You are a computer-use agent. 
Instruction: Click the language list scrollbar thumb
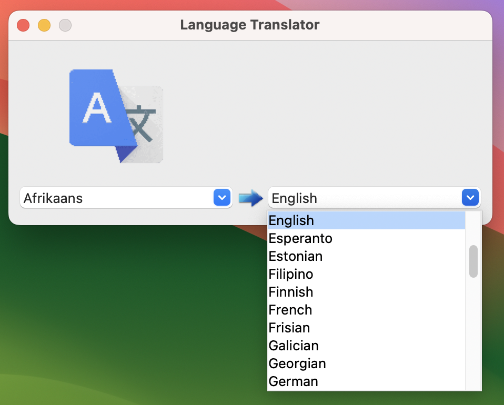click(x=473, y=261)
